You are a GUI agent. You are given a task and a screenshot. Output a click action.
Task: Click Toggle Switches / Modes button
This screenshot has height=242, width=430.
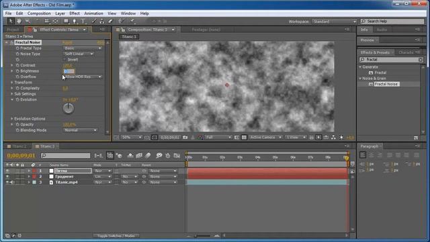coord(116,236)
